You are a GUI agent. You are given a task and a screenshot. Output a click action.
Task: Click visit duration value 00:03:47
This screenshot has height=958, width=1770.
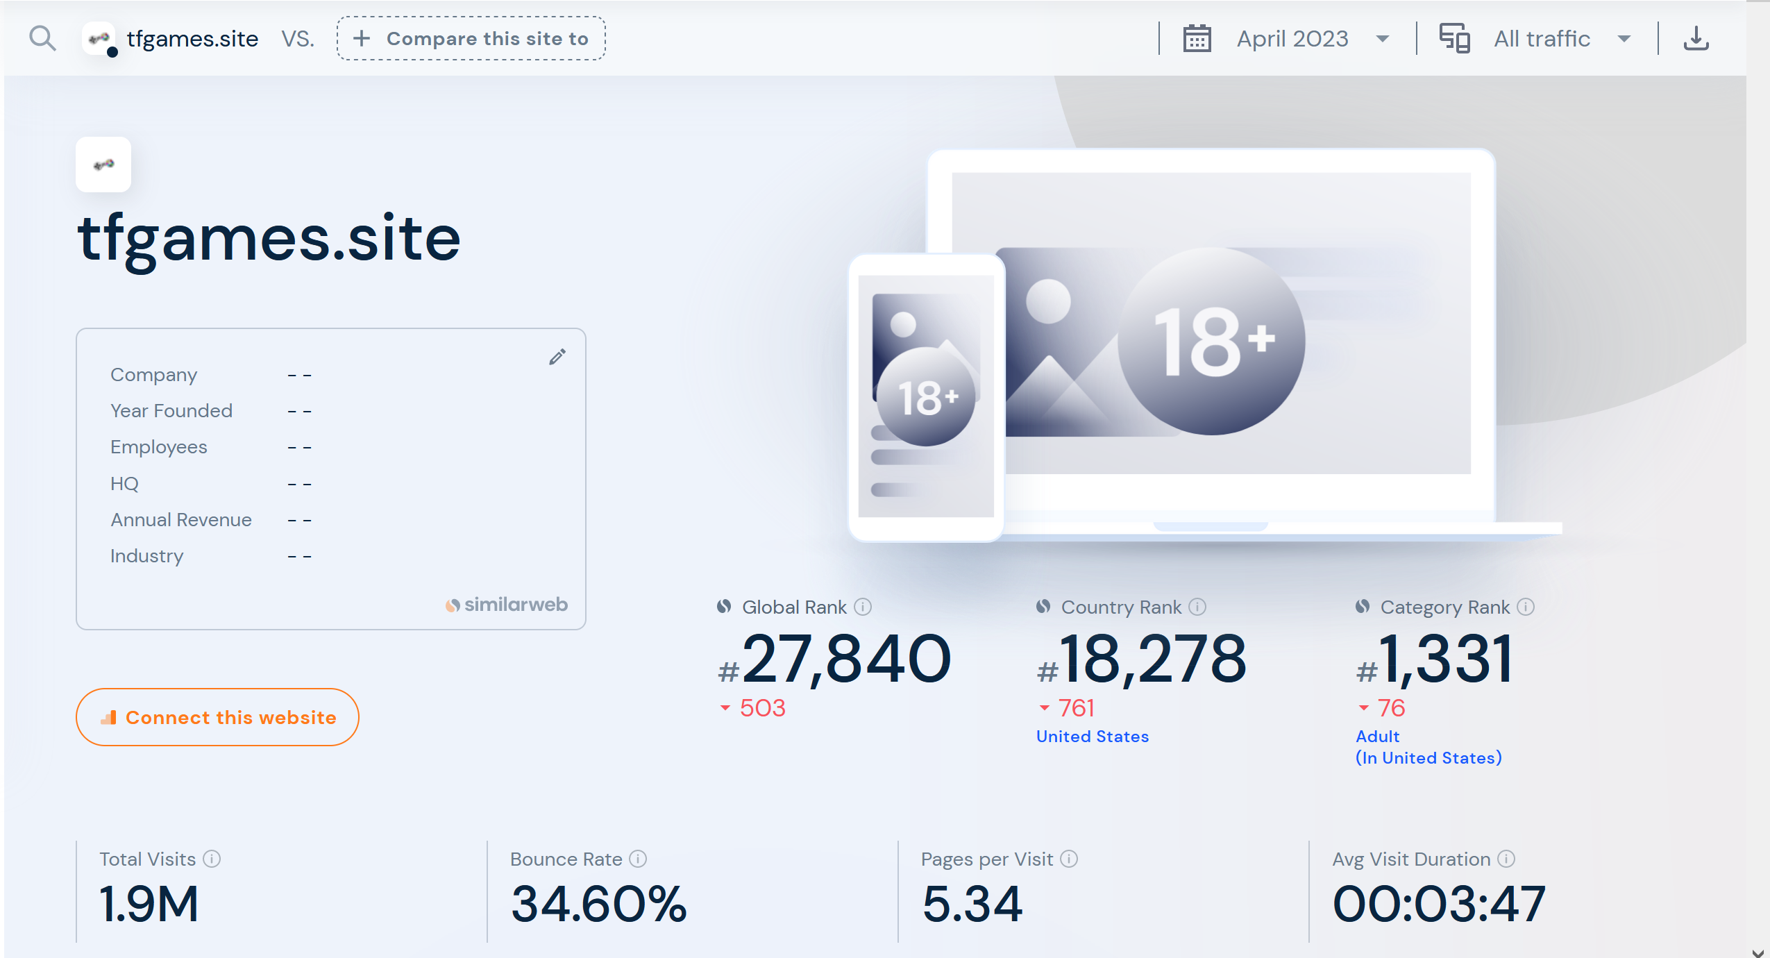(1439, 905)
